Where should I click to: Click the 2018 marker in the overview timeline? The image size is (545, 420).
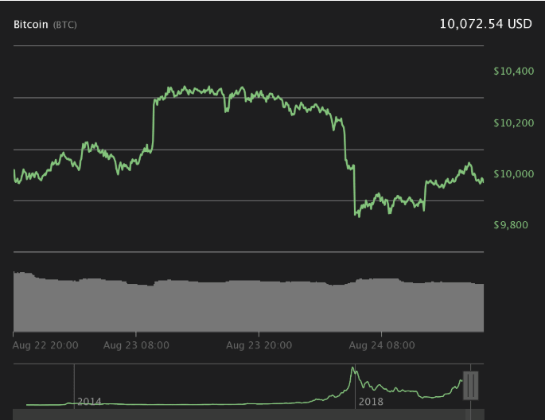pos(371,402)
